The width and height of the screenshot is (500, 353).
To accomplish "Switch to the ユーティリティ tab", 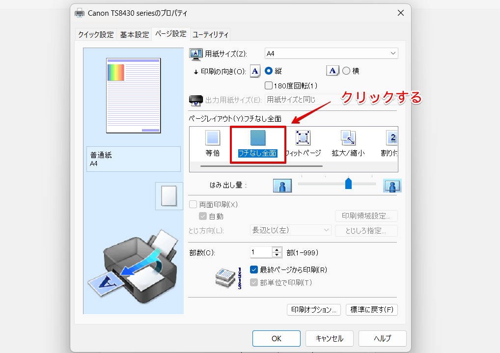I will (x=210, y=34).
